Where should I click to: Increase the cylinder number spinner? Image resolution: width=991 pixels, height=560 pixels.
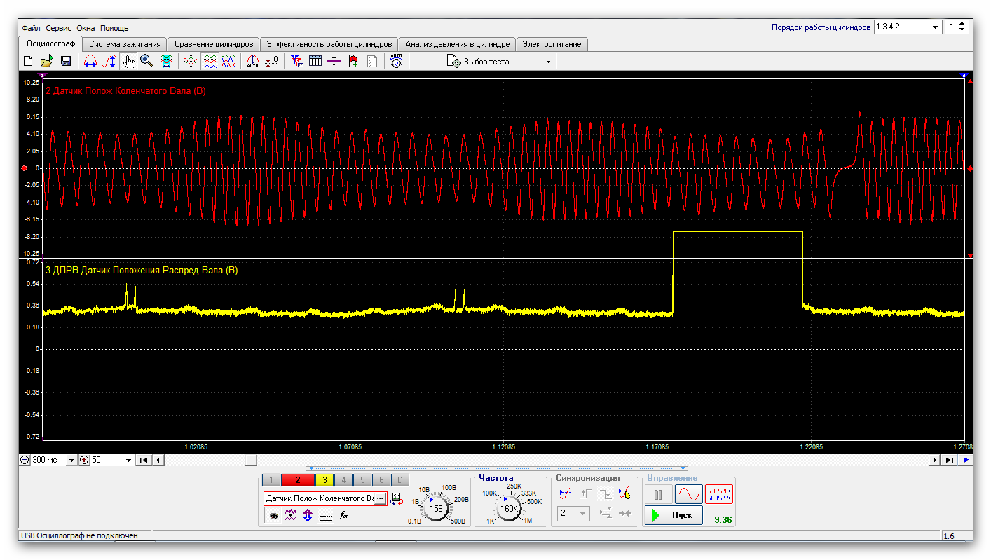[x=963, y=24]
